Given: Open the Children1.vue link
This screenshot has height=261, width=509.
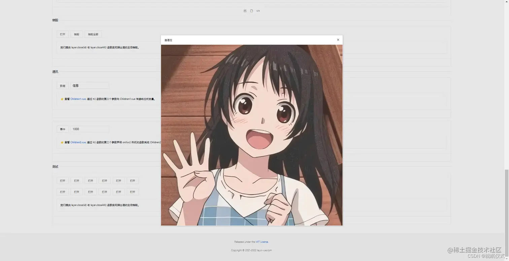Looking at the screenshot, I should click(78, 99).
